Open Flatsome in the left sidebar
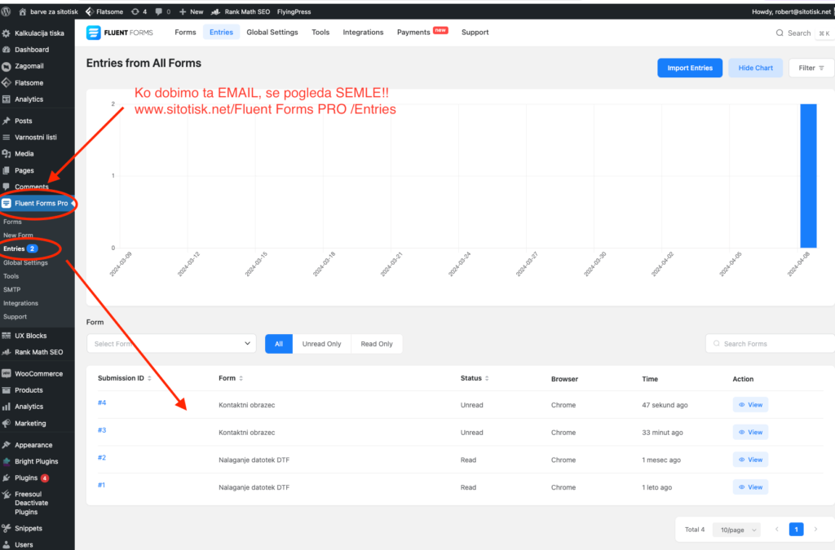This screenshot has height=550, width=835. click(x=38, y=82)
